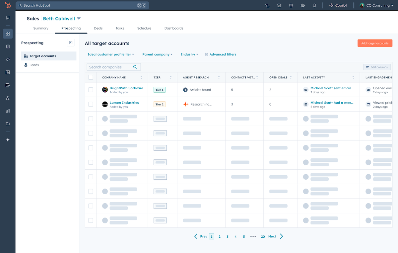Switch to the Deals tab
The height and width of the screenshot is (253, 398).
pyautogui.click(x=98, y=28)
